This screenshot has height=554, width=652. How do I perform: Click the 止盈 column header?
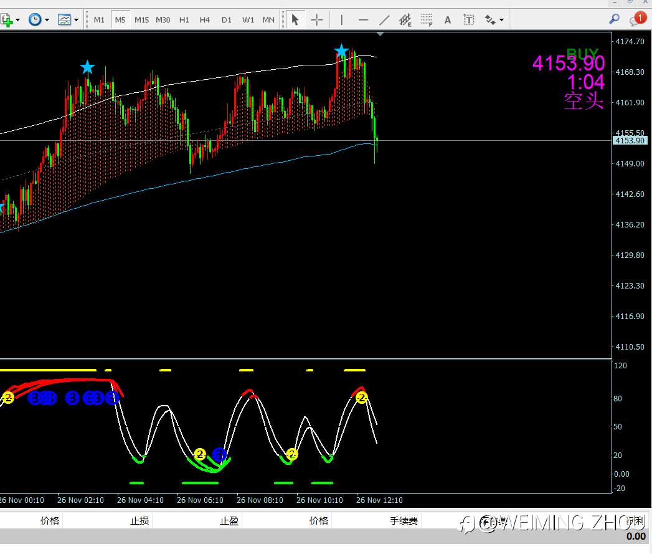229,521
